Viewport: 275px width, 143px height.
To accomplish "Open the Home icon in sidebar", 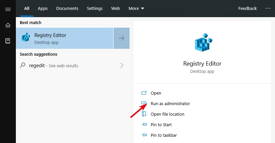I will pos(8,25).
